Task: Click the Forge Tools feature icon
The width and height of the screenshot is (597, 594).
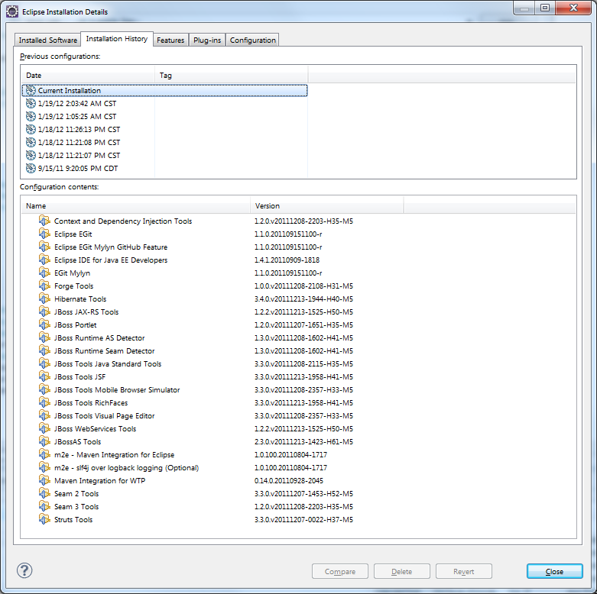Action: (44, 286)
